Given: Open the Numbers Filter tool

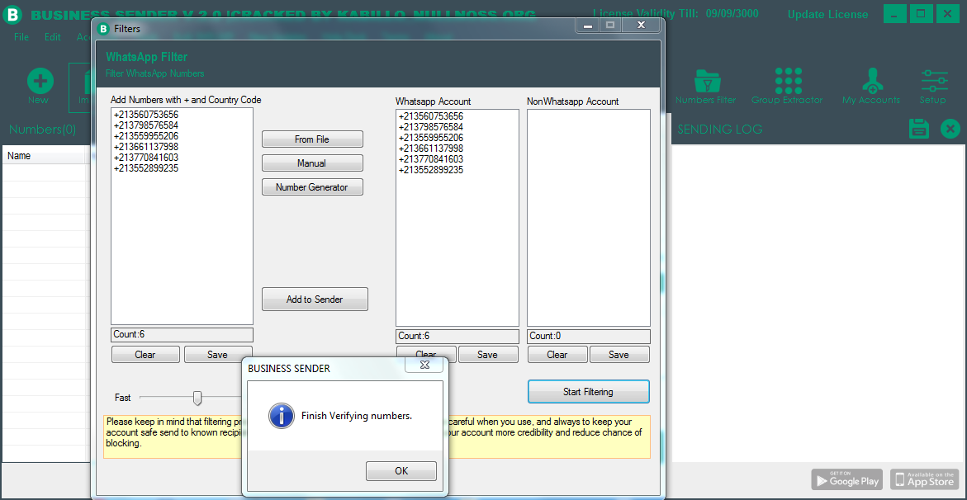Looking at the screenshot, I should 705,86.
